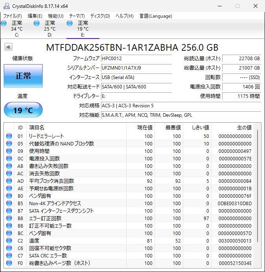Click the status orb of attribute 0C 電源投入回数
This screenshot has width=265, height=272.
(9, 158)
